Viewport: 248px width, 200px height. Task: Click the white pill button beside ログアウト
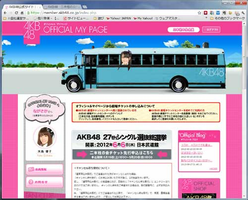184,30
